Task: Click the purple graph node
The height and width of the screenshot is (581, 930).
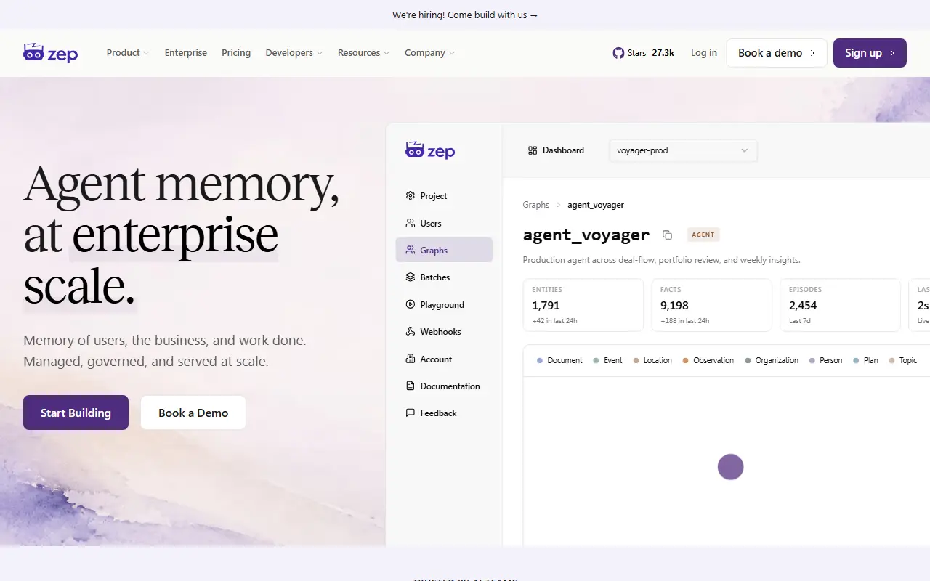Action: click(730, 467)
